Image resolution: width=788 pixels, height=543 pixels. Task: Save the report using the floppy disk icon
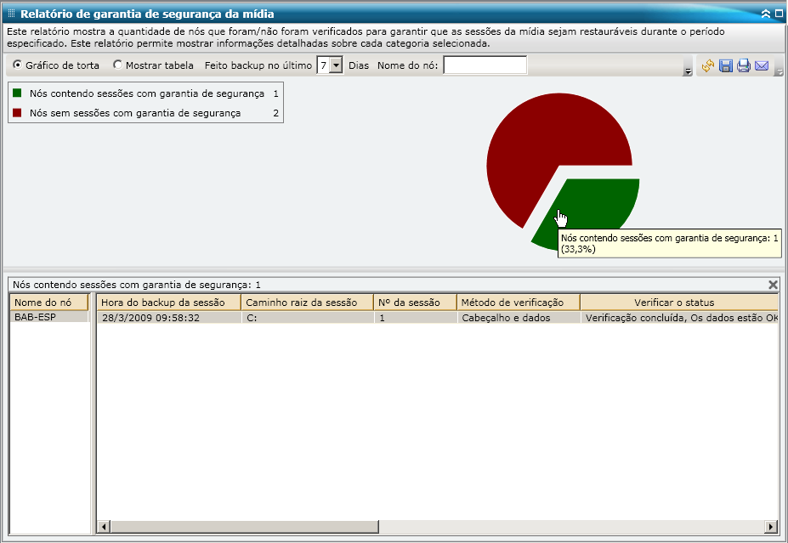point(726,65)
